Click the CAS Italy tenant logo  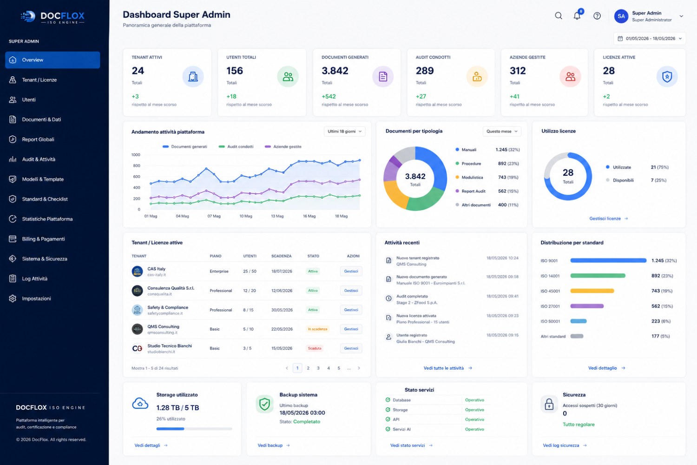pyautogui.click(x=137, y=272)
